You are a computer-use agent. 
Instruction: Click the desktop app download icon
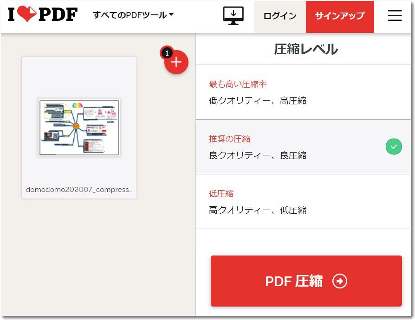tap(233, 16)
